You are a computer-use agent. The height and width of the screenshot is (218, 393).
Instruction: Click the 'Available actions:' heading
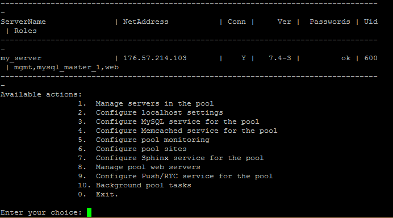41,94
